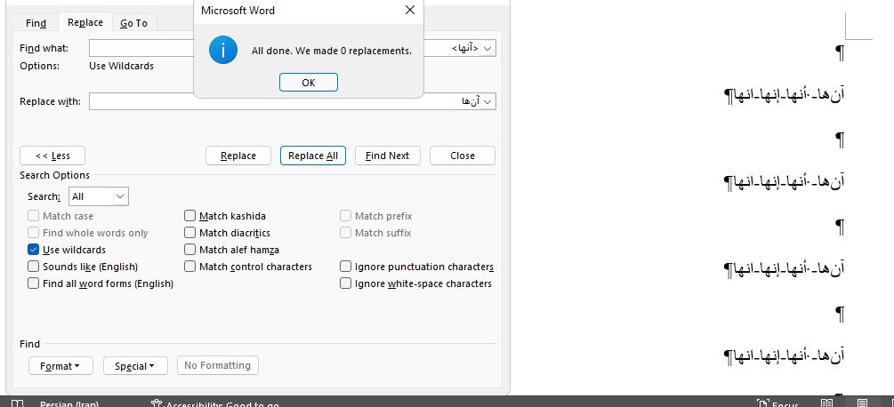
Task: Enable Ignore punctuation characters
Action: (x=345, y=267)
